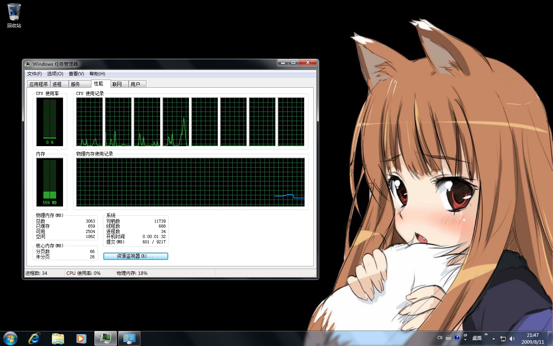Select the 性能 tab

click(x=101, y=83)
